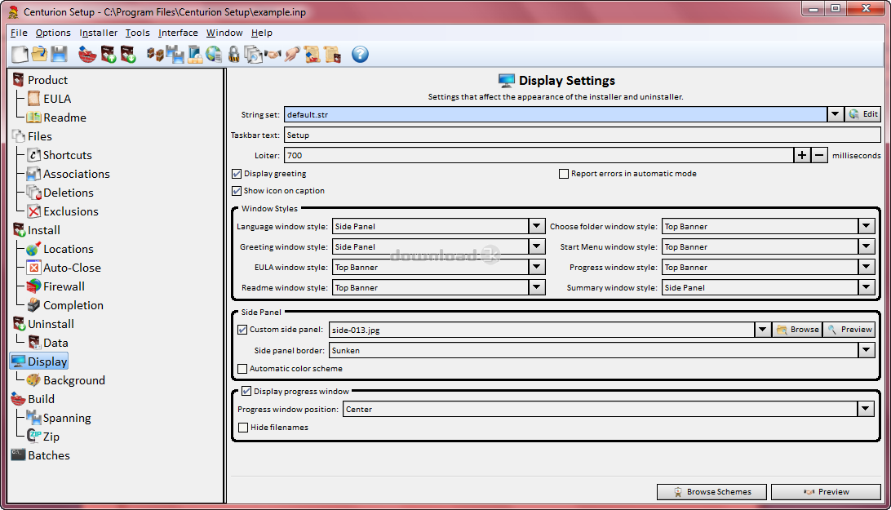Select Readme in the tree
The height and width of the screenshot is (510, 891).
coord(64,118)
